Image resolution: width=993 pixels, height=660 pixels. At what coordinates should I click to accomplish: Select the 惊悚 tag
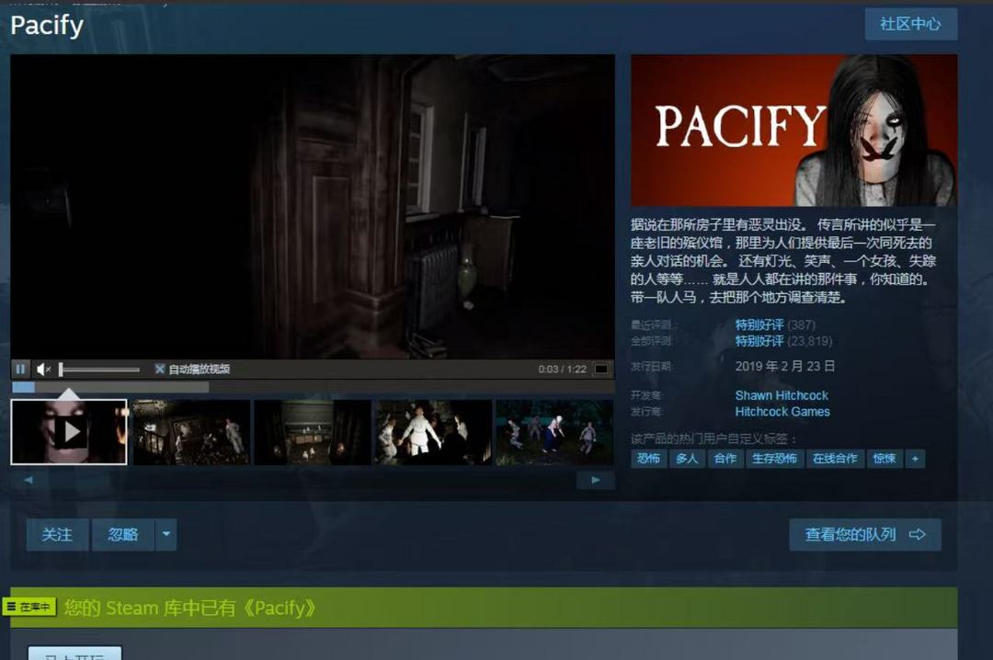(x=885, y=459)
